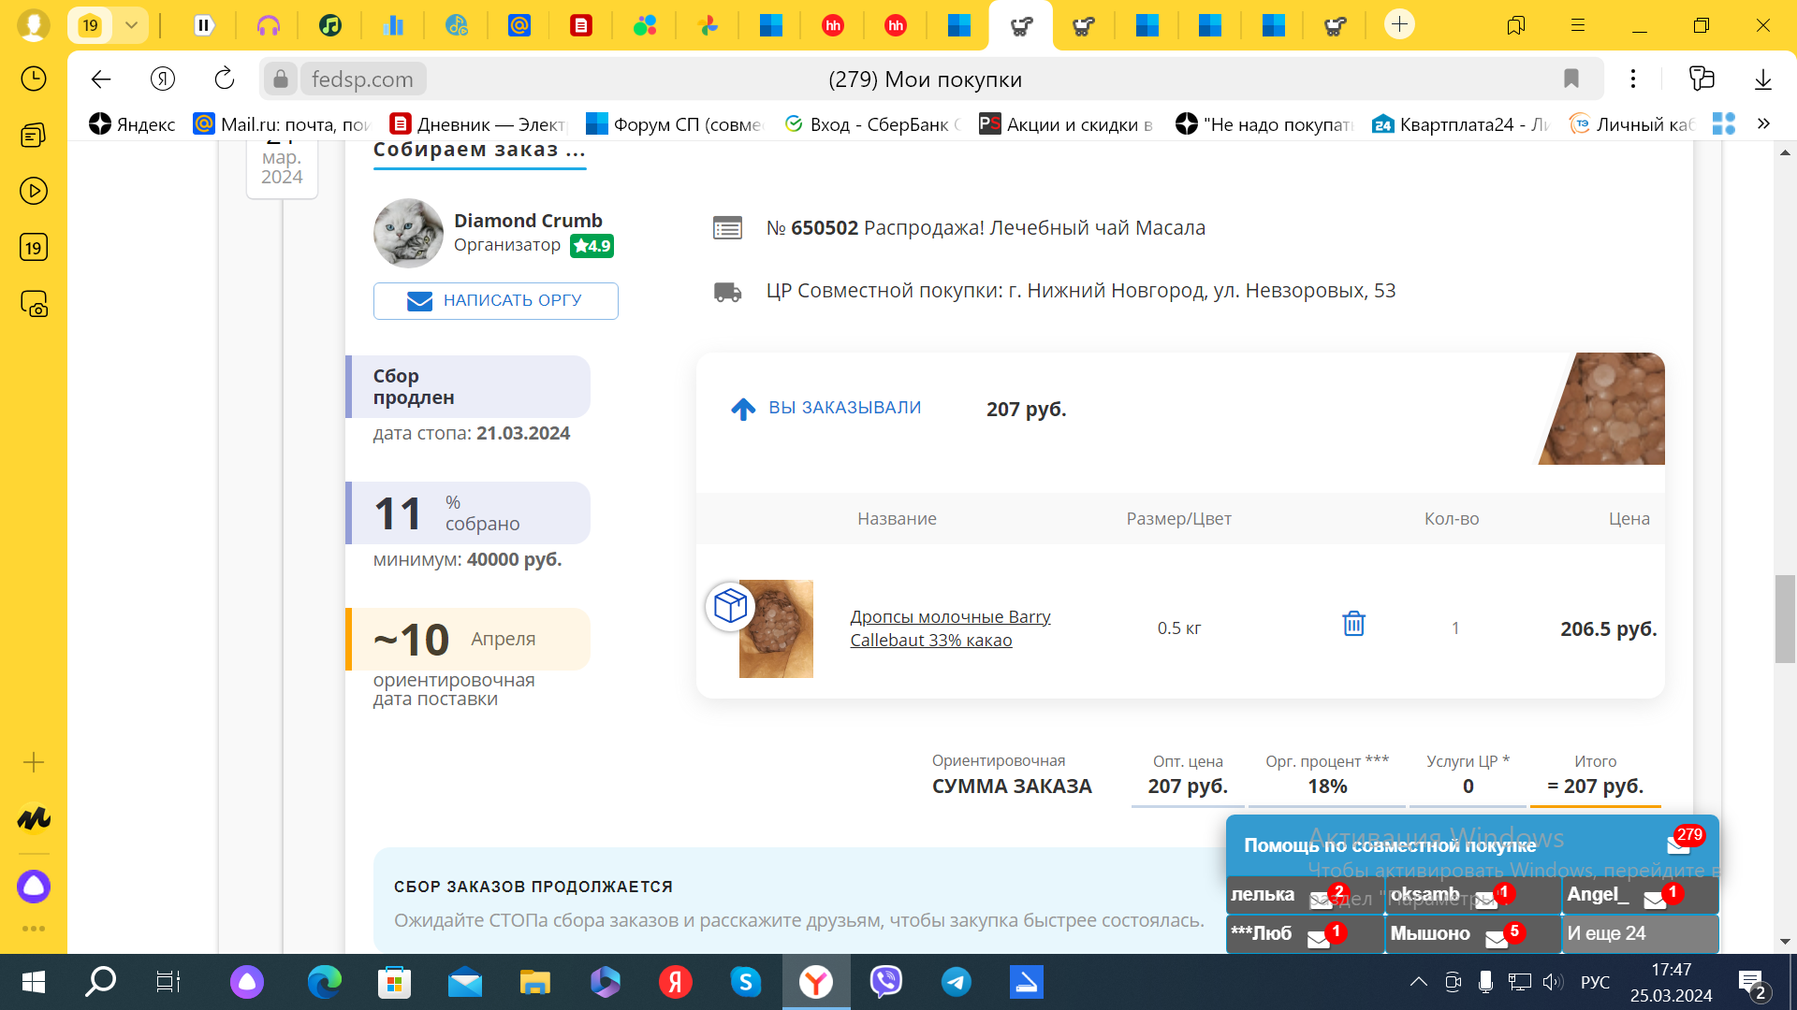The width and height of the screenshot is (1797, 1010).
Task: Click the Alice assistant icon in sidebar
Action: [34, 886]
